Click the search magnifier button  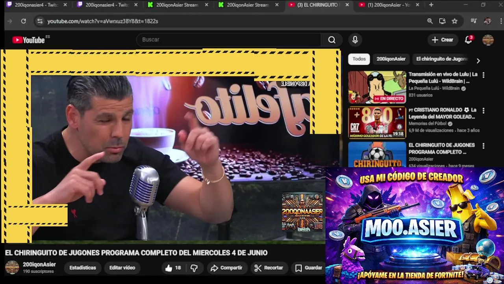332,40
